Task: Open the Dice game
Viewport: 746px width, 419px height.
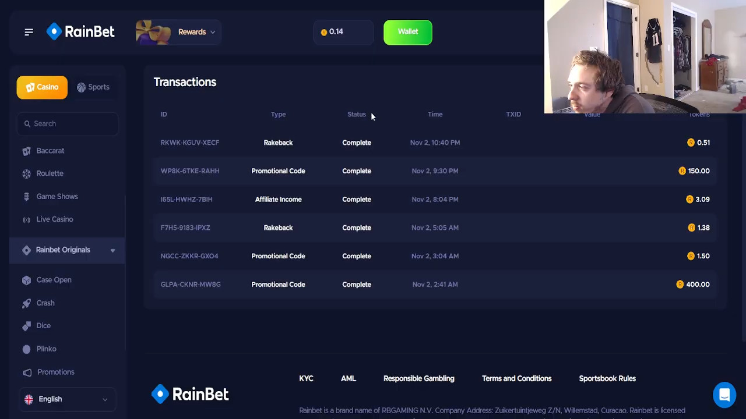Action: point(43,326)
